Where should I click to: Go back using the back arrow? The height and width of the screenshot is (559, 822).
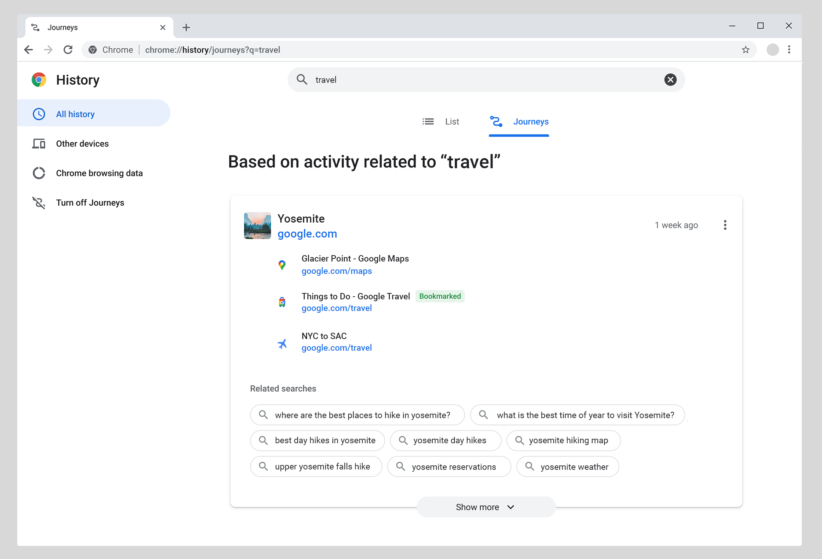(28, 50)
